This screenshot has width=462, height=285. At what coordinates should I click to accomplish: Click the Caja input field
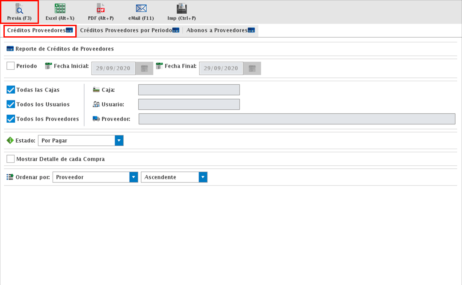189,90
